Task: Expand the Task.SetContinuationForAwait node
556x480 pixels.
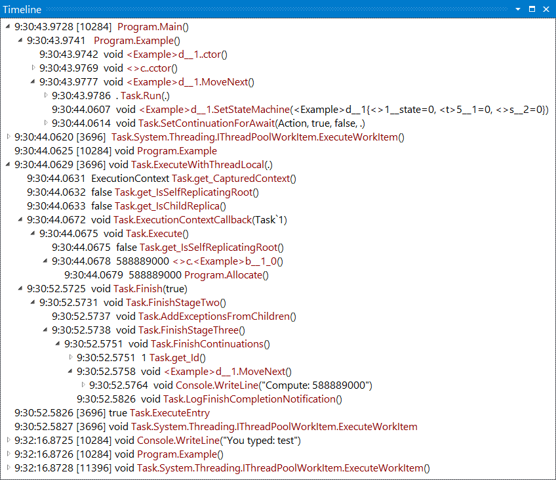Action: (46, 123)
